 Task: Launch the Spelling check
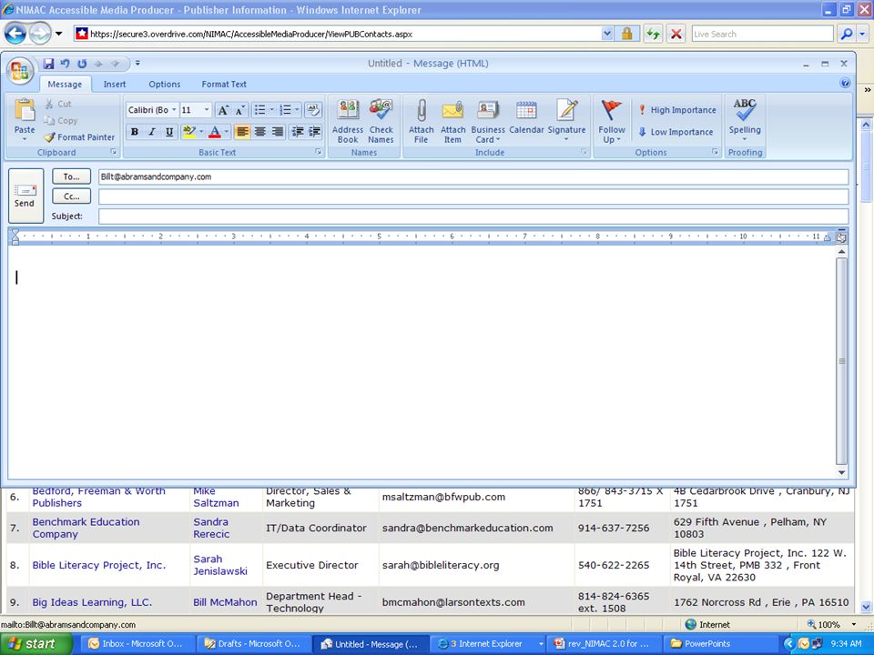pos(745,118)
